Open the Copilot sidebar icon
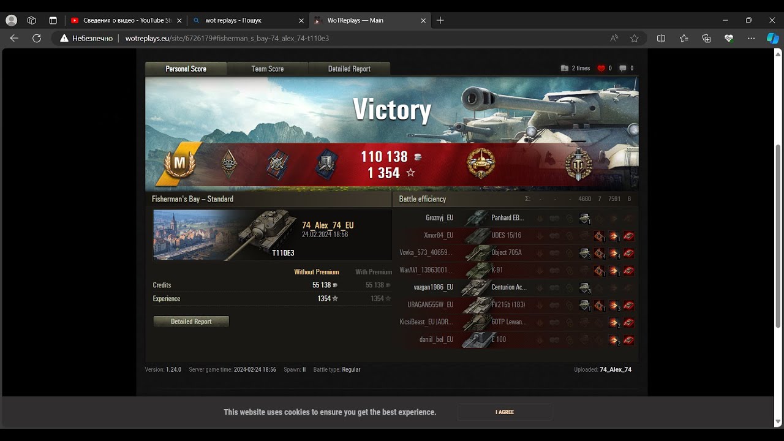784x441 pixels. click(773, 38)
